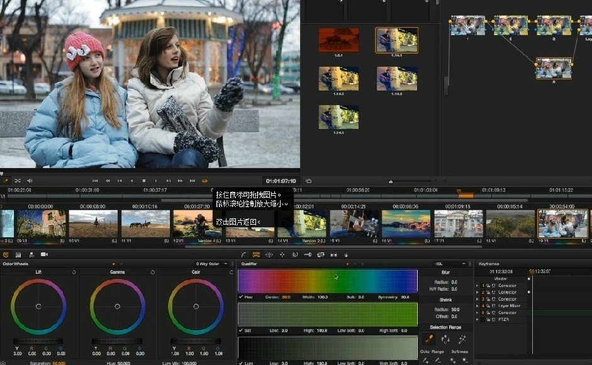Screen dimensions: 592x365
Task: Toggle the Hue qualifier checkbox
Action: (x=241, y=297)
